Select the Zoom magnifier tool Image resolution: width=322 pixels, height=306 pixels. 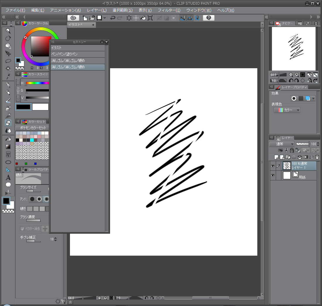(x=8, y=31)
